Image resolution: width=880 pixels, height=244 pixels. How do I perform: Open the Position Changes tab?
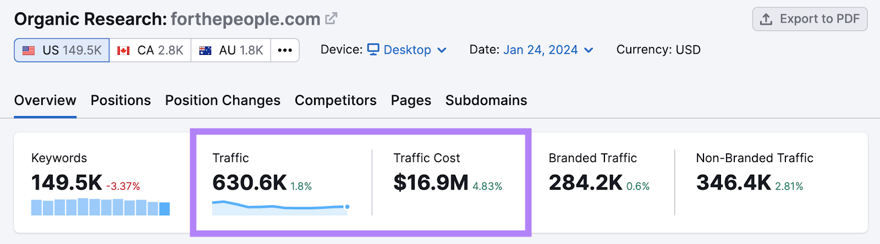coord(223,101)
